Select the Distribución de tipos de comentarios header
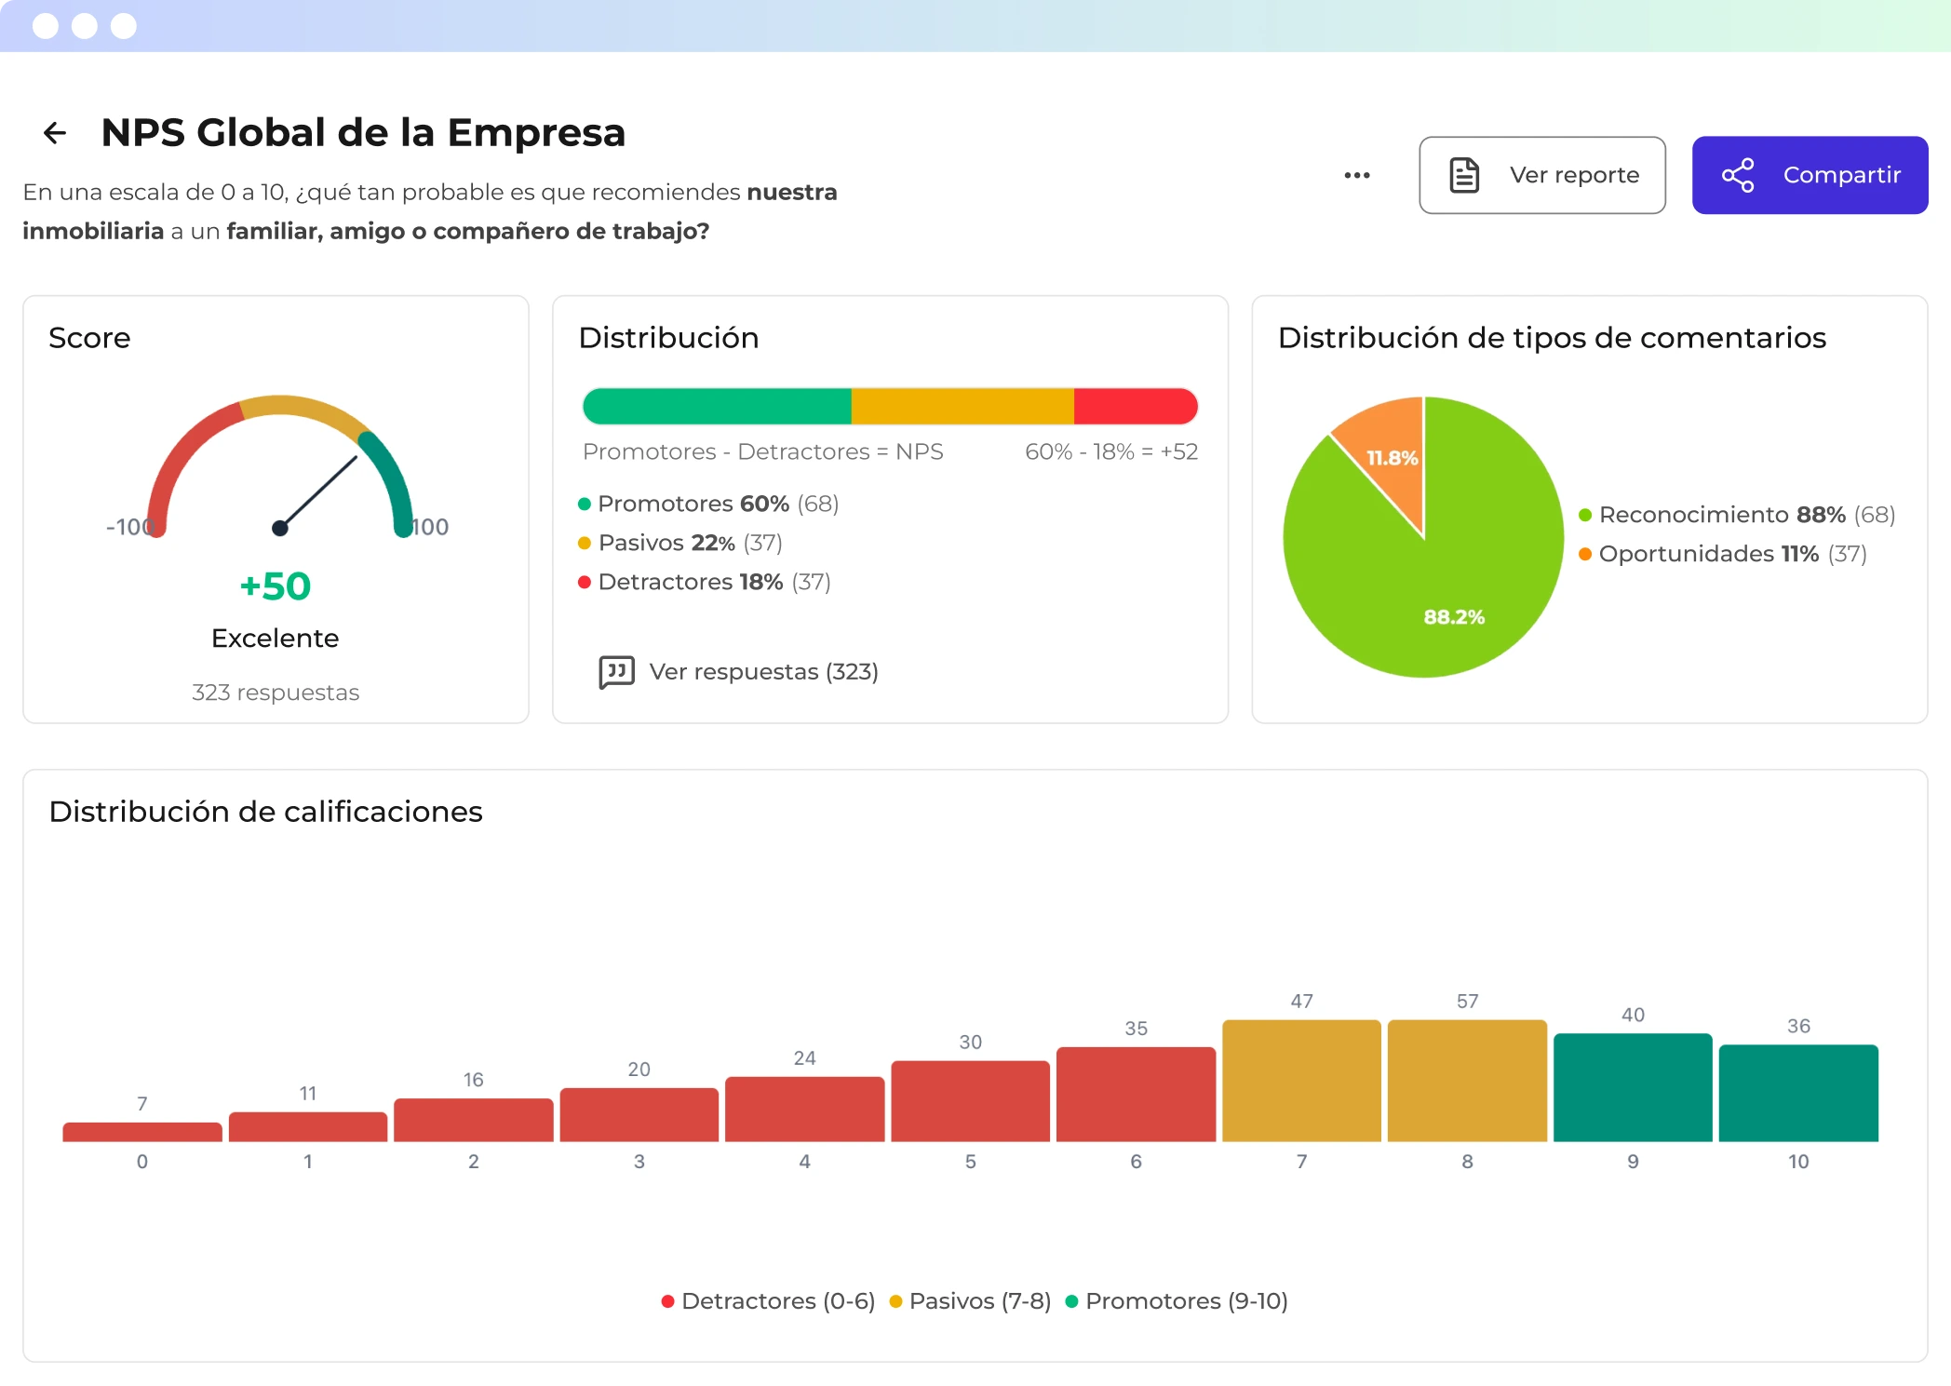Viewport: 1951px width, 1386px height. [1552, 337]
